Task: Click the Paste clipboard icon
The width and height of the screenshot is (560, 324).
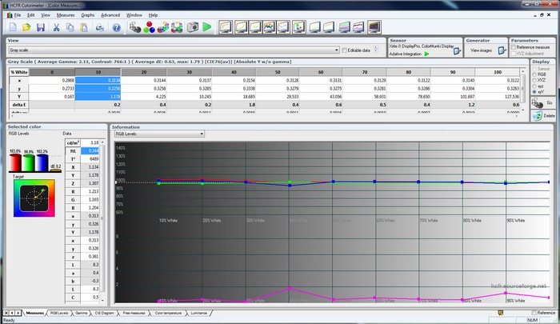Action: coord(83,27)
